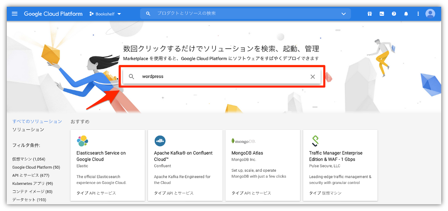Viewport: 448px width, 211px height.
Task: Click the Elastic vendor name
Action: click(82, 166)
